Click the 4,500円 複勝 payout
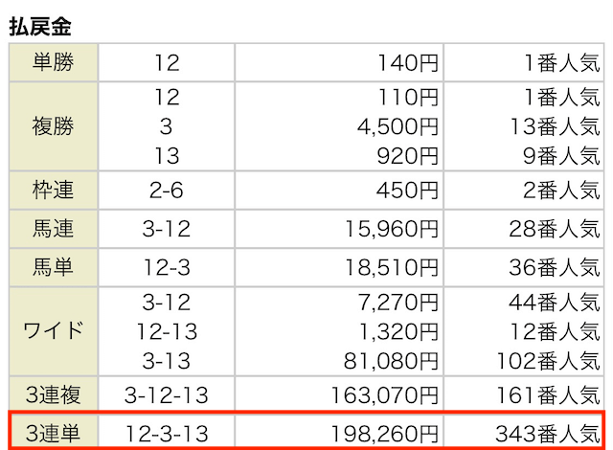This screenshot has width=613, height=450. pyautogui.click(x=397, y=126)
